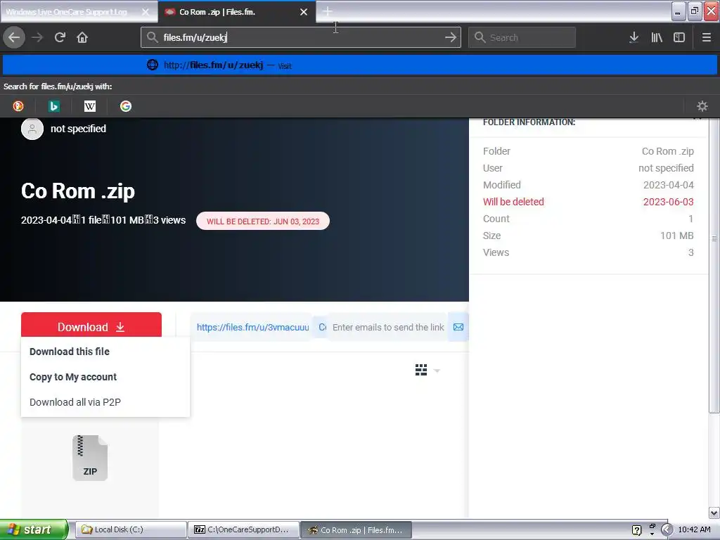The image size is (720, 540).
Task: Switch to C:\OneCareSupportD... taskbar window
Action: [244, 529]
